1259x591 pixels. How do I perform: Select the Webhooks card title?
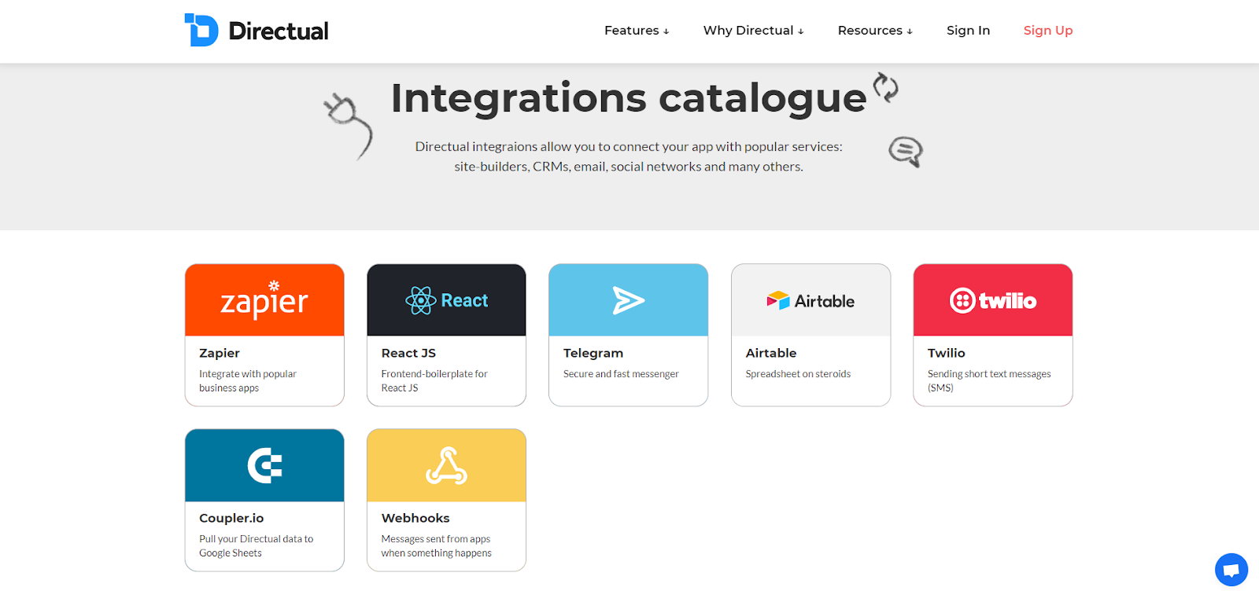(x=415, y=519)
